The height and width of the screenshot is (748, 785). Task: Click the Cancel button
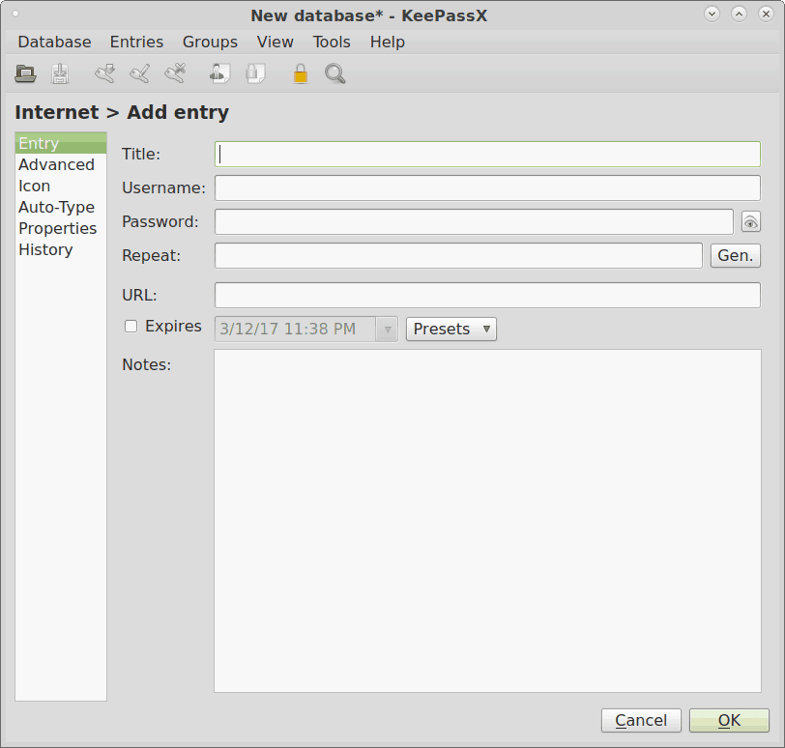[641, 721]
